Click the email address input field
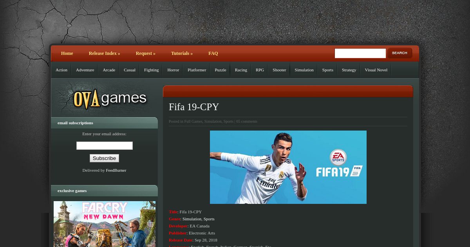 point(105,145)
